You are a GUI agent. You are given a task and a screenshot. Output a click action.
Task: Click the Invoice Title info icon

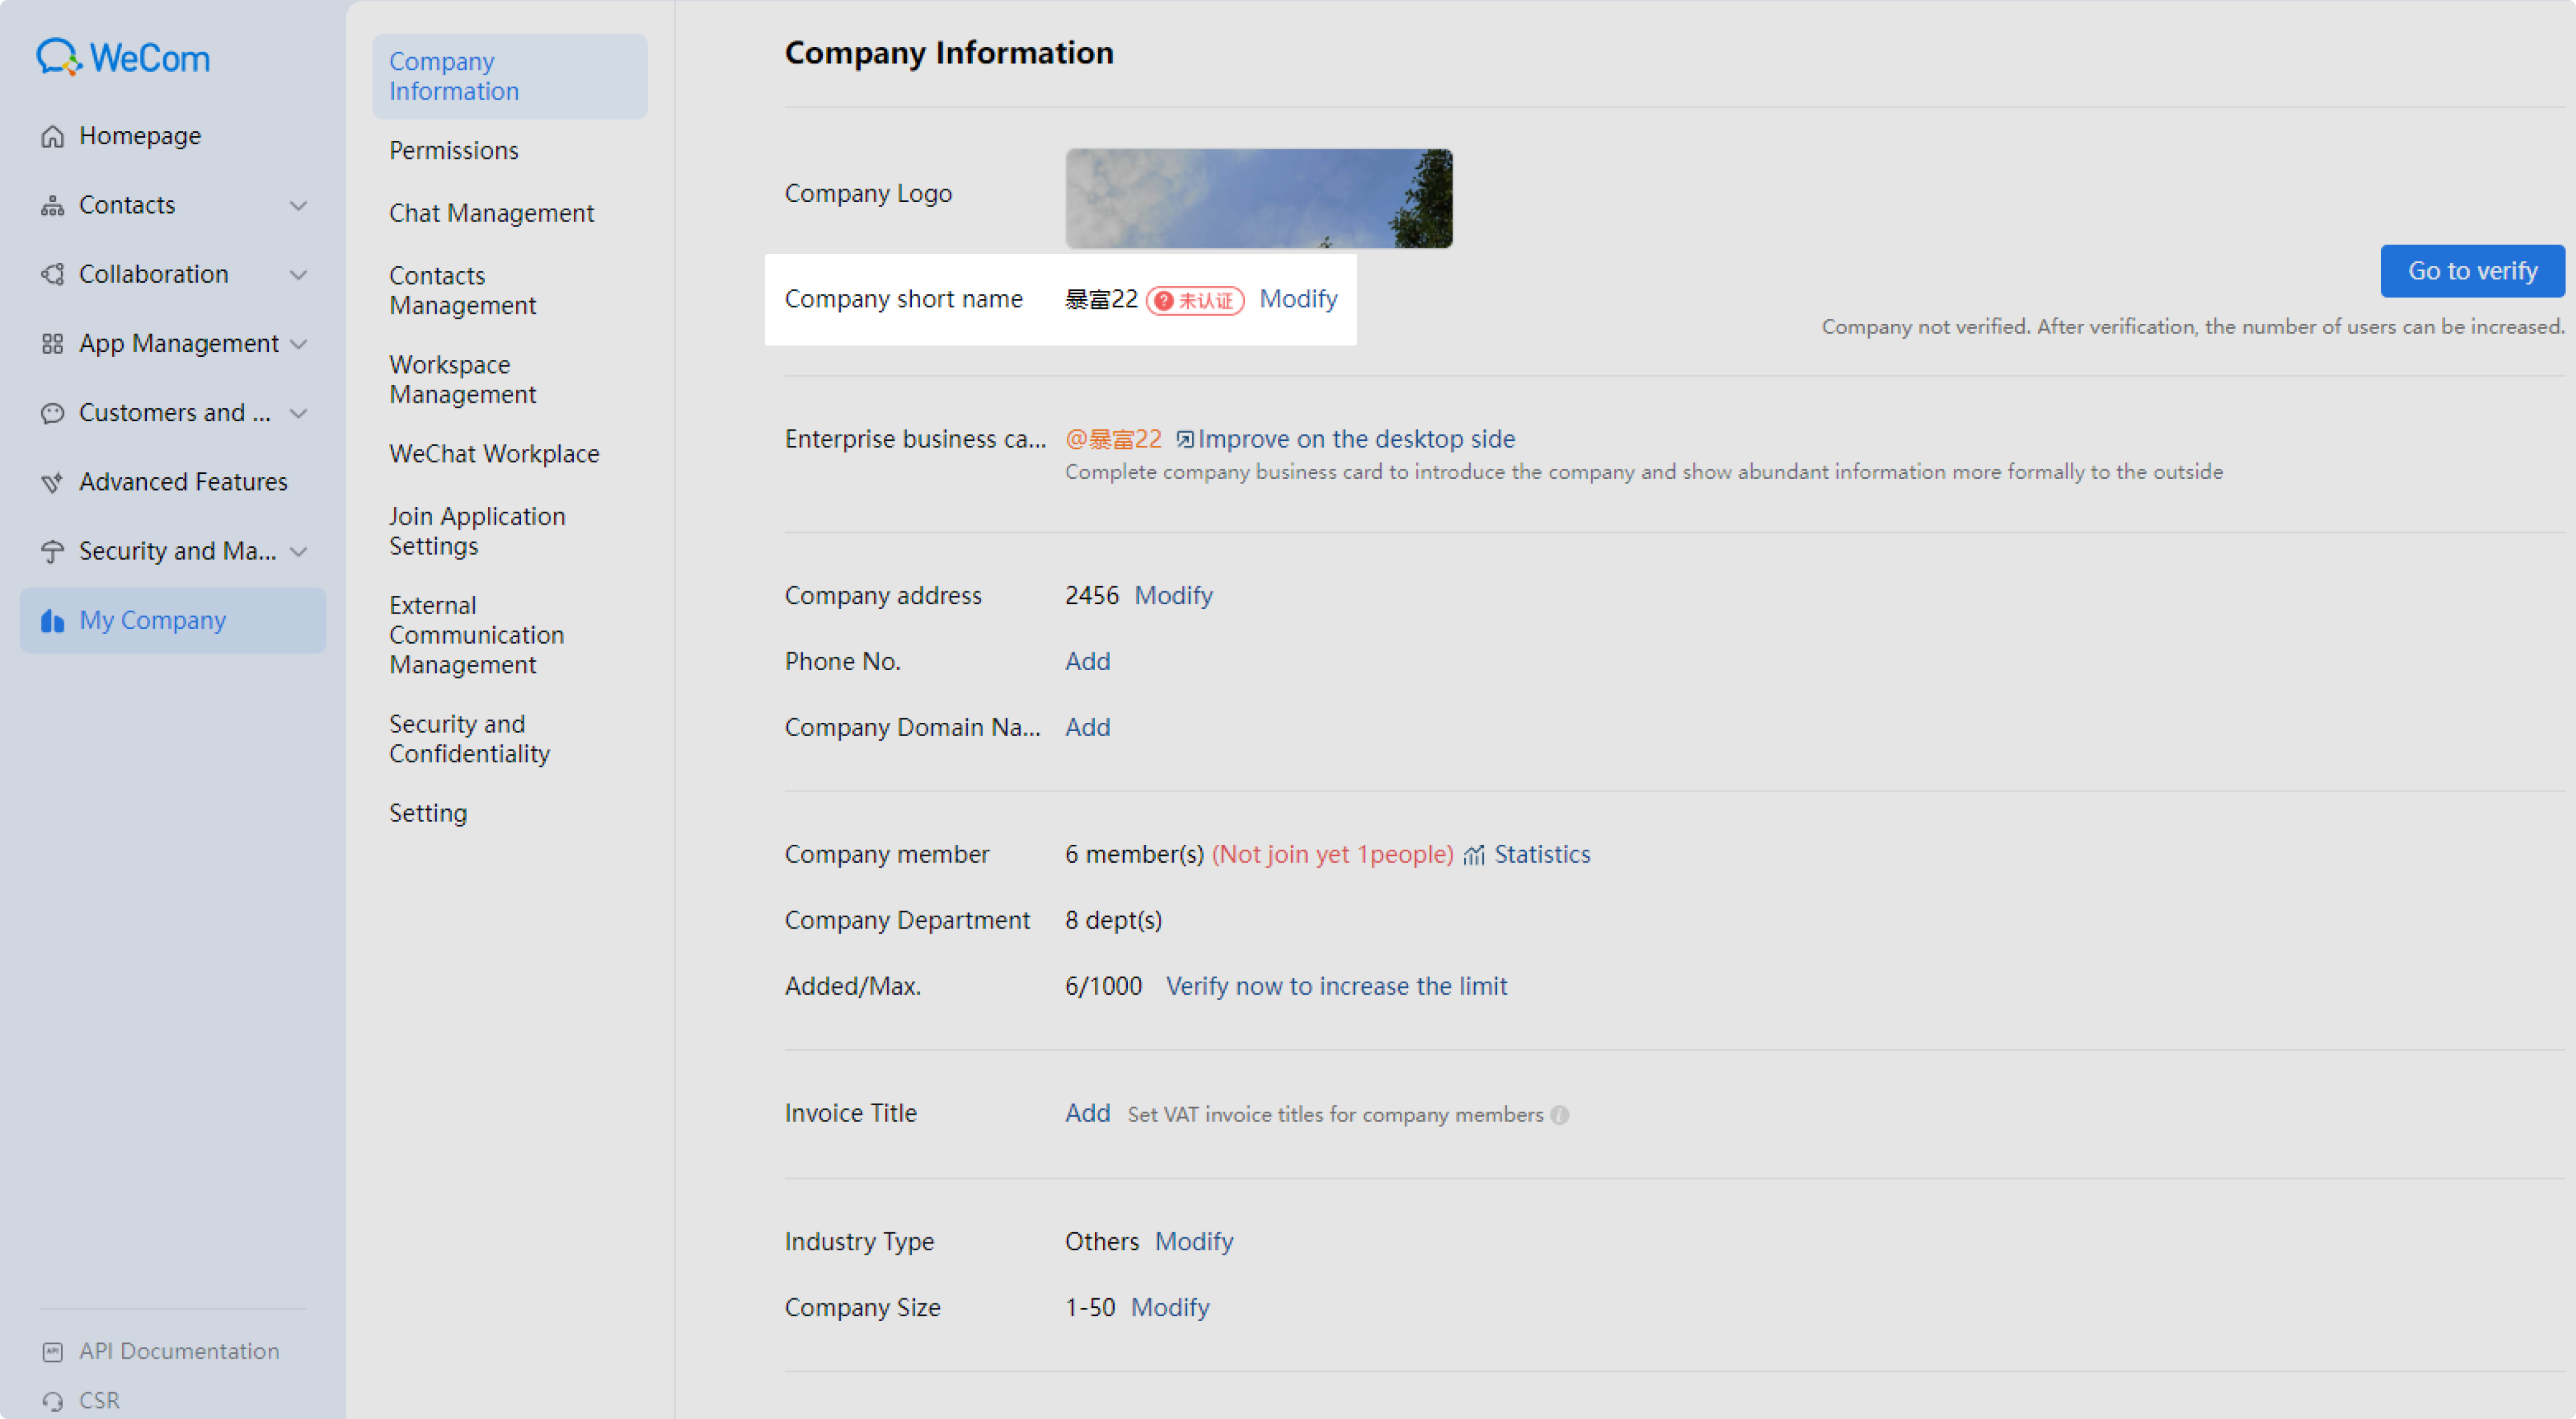coord(1559,1115)
